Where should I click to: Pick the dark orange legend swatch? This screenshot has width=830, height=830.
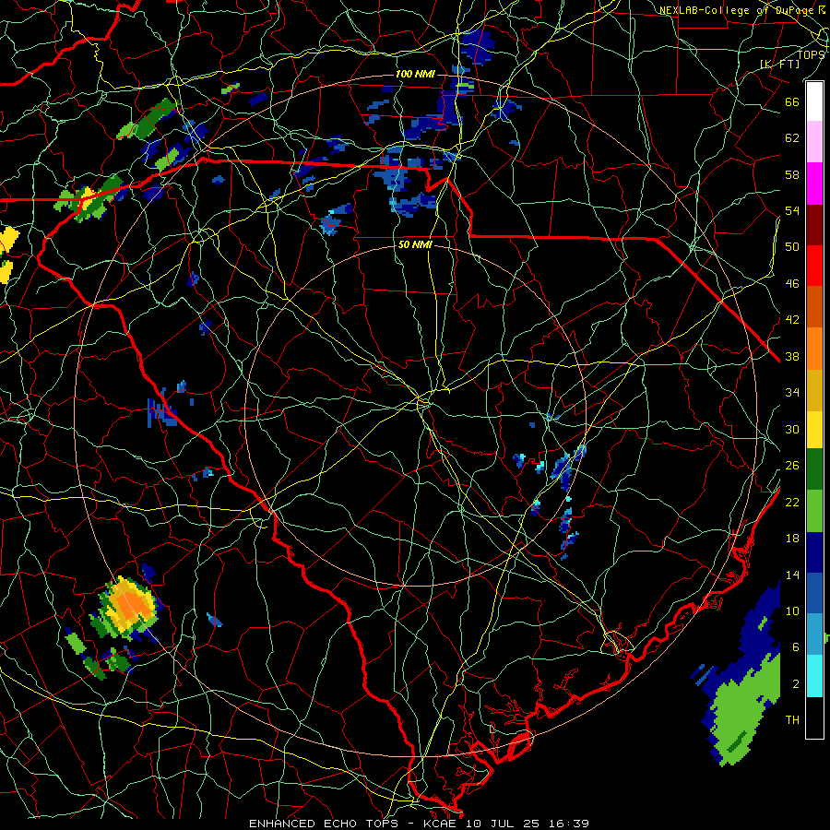814,306
